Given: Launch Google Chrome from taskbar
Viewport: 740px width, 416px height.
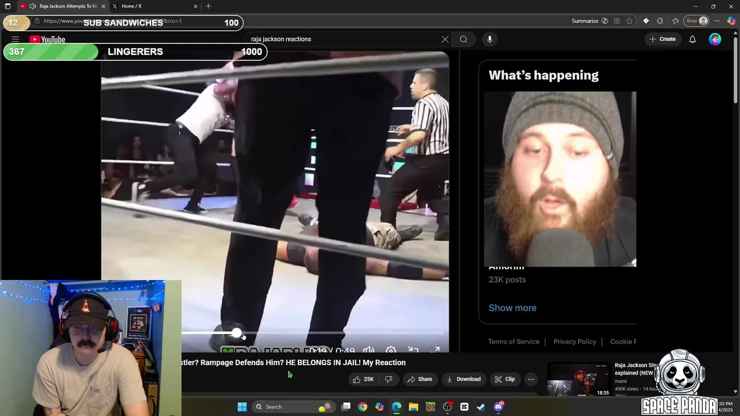Looking at the screenshot, I should click(x=362, y=407).
